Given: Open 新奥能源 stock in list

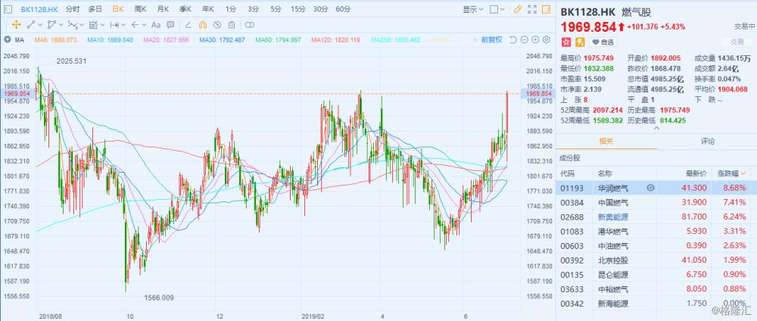Looking at the screenshot, I should point(609,215).
